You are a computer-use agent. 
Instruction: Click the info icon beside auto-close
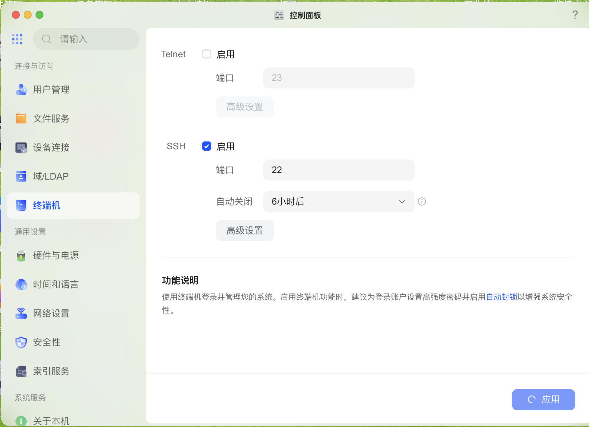pos(422,202)
